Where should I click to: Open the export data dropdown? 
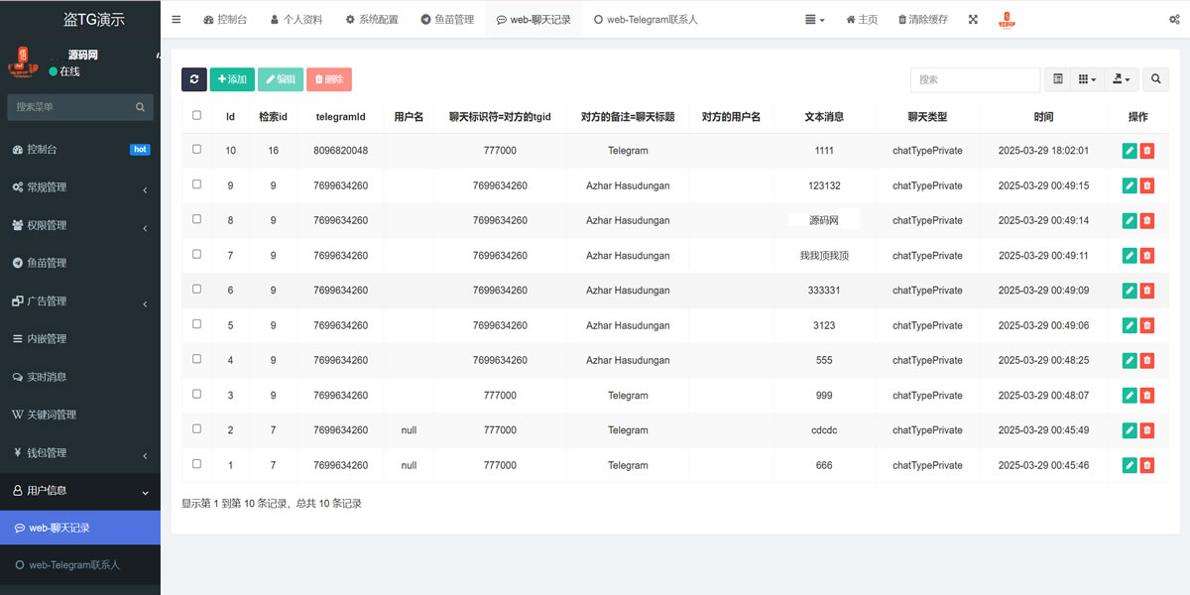coord(1122,79)
